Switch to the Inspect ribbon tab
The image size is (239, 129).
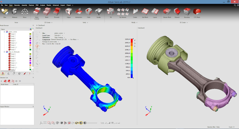coord(63,5)
